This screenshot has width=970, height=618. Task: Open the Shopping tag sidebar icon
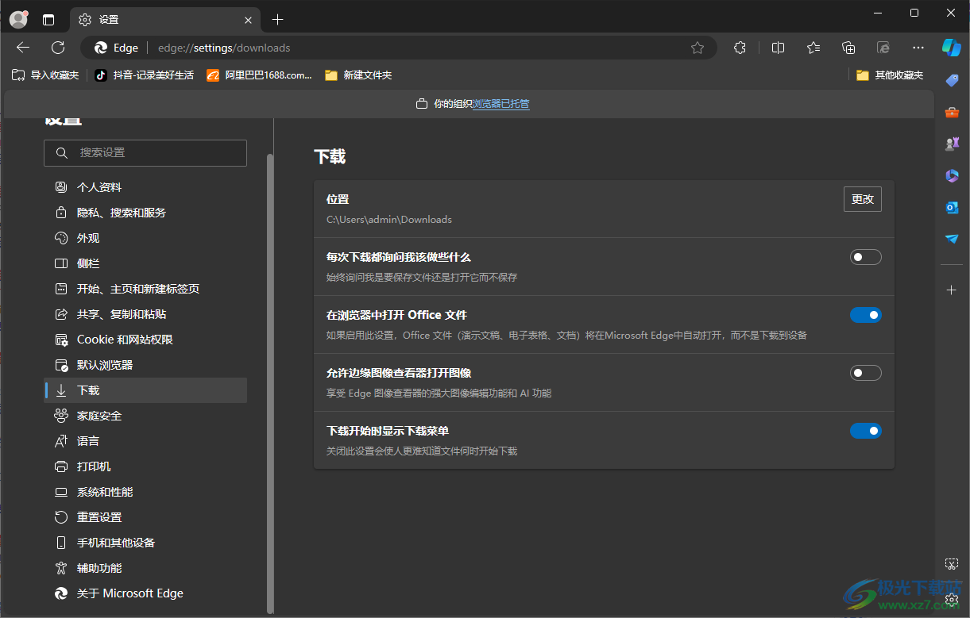click(x=952, y=80)
